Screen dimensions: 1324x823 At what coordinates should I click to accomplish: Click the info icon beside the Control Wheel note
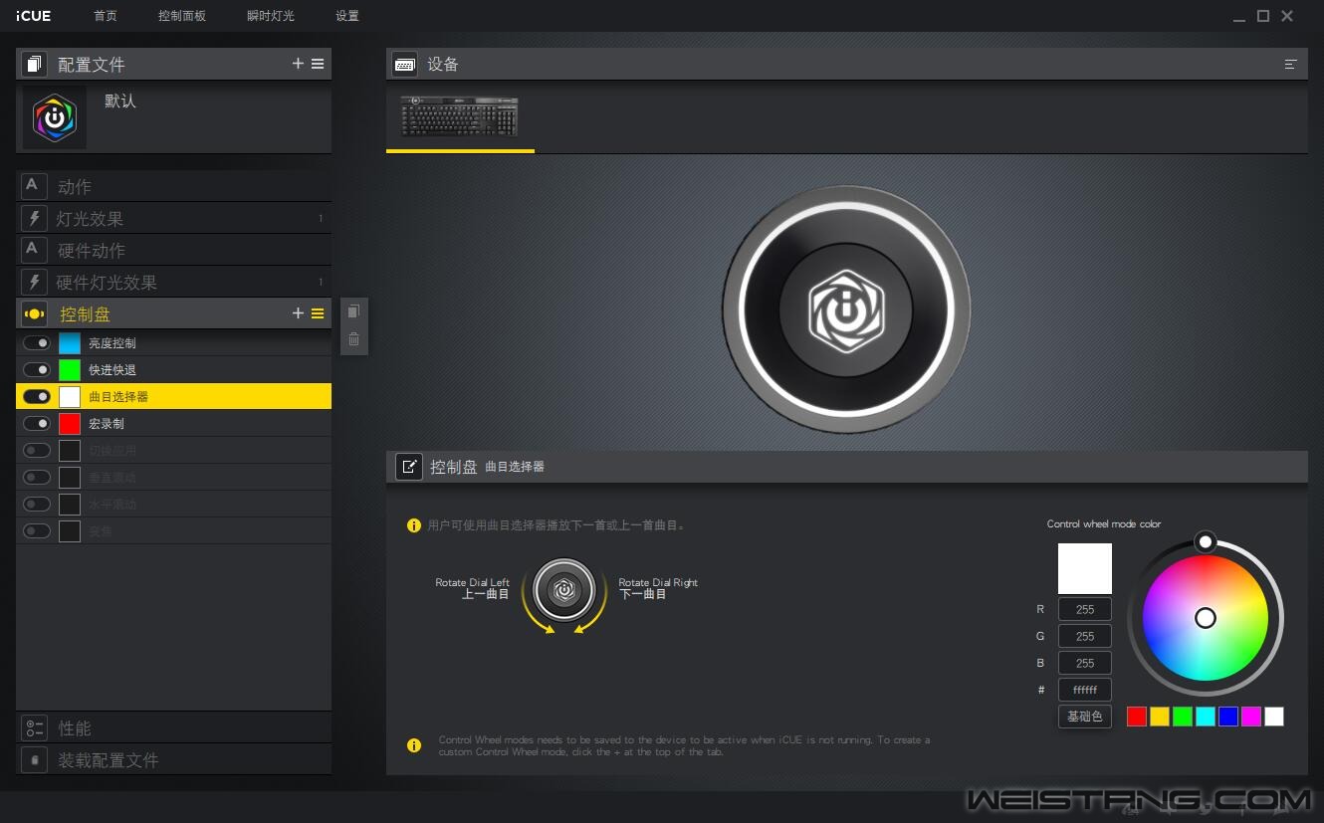pyautogui.click(x=414, y=745)
